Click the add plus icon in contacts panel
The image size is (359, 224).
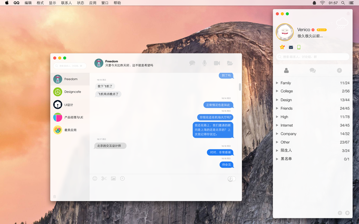[x=347, y=213]
